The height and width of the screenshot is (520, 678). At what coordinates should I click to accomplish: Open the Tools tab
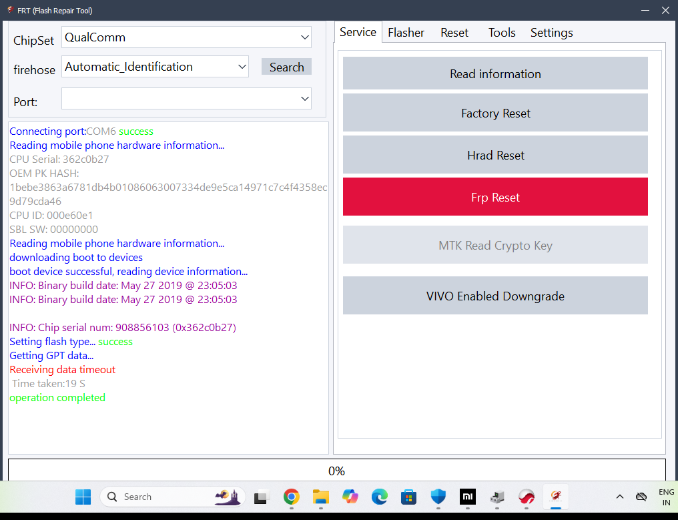[502, 33]
